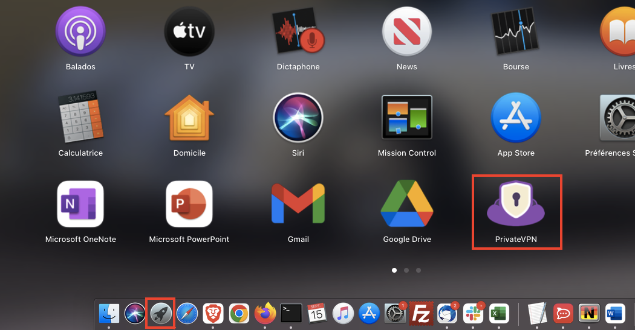Viewport: 635px width, 330px height.
Task: Open Google Chrome in the Dock
Action: [x=239, y=314]
